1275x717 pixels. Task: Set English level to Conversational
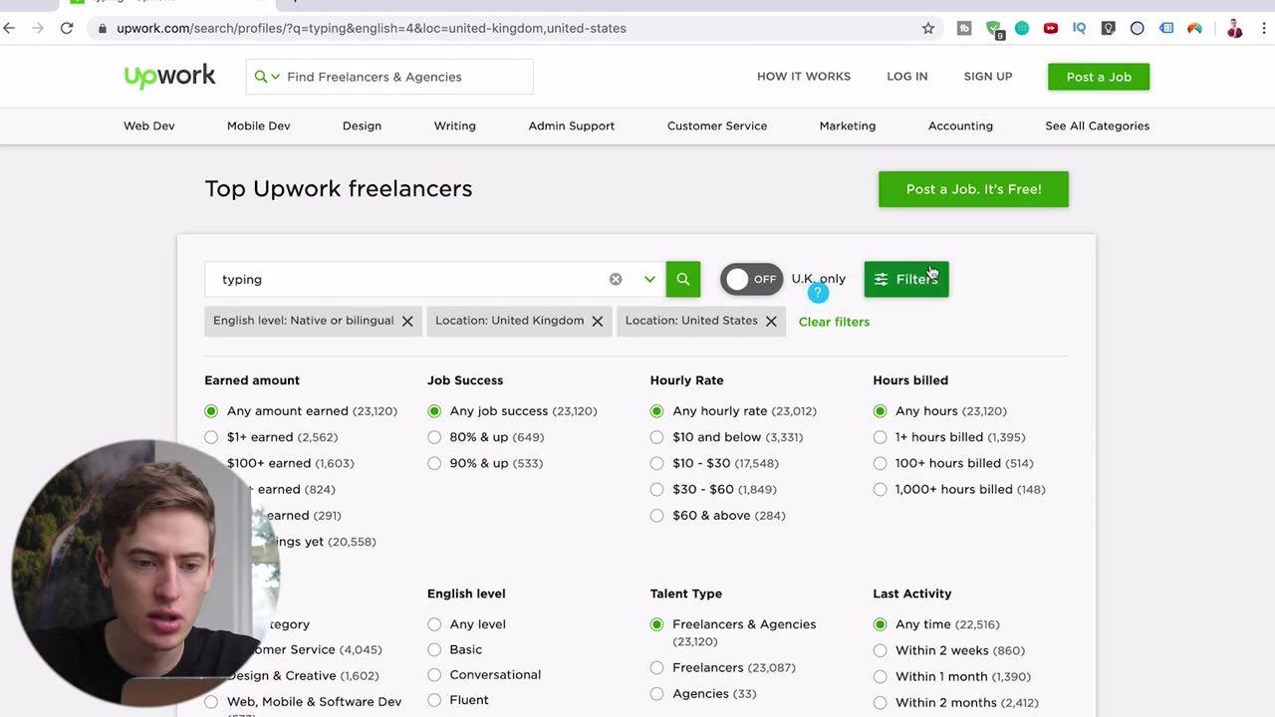click(x=434, y=674)
